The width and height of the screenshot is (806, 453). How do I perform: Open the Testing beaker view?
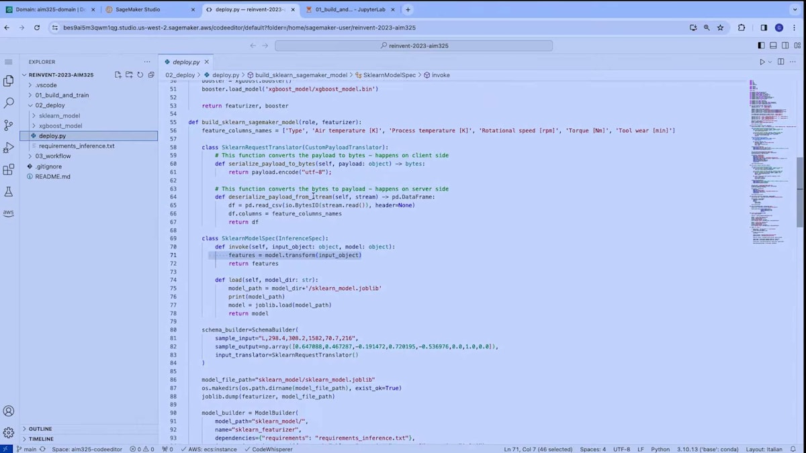click(9, 192)
